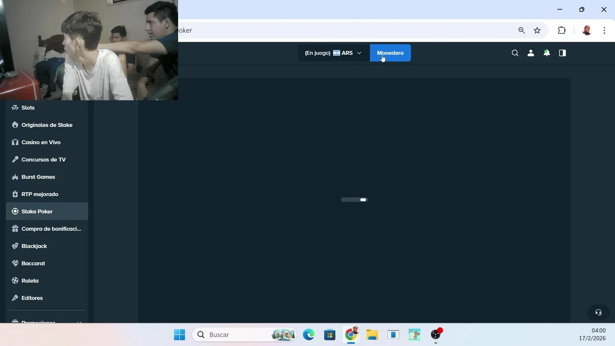Open Burst Games category
The width and height of the screenshot is (615, 346).
pos(47,177)
